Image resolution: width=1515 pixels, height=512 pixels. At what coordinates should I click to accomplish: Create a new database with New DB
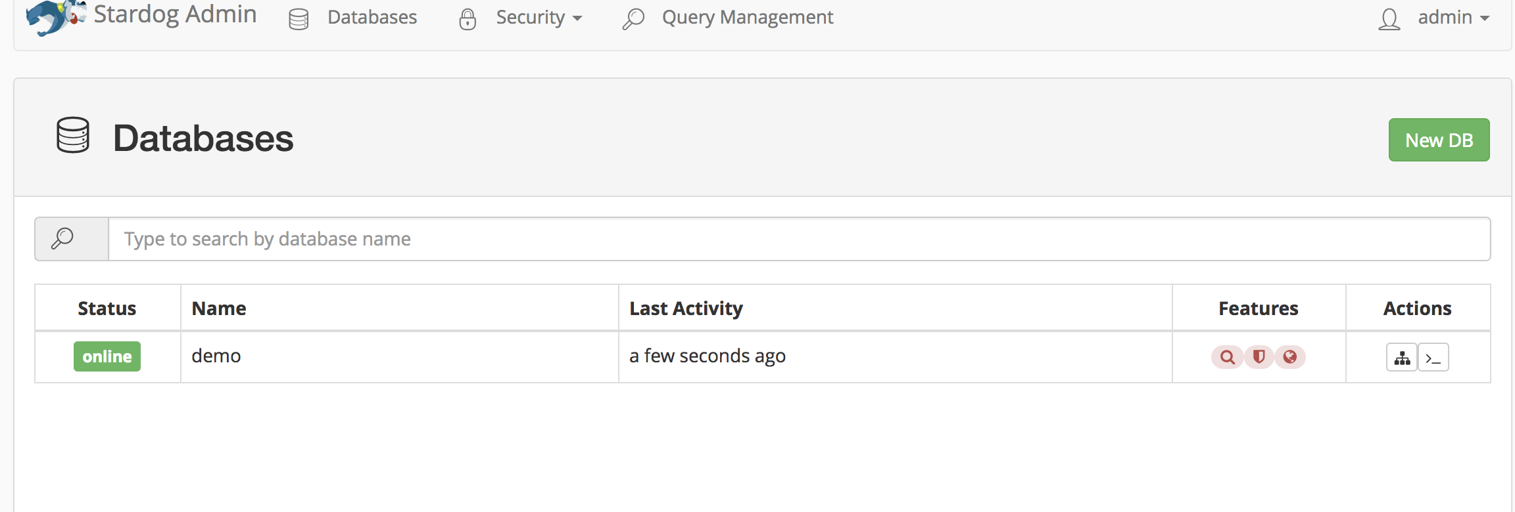pos(1439,140)
